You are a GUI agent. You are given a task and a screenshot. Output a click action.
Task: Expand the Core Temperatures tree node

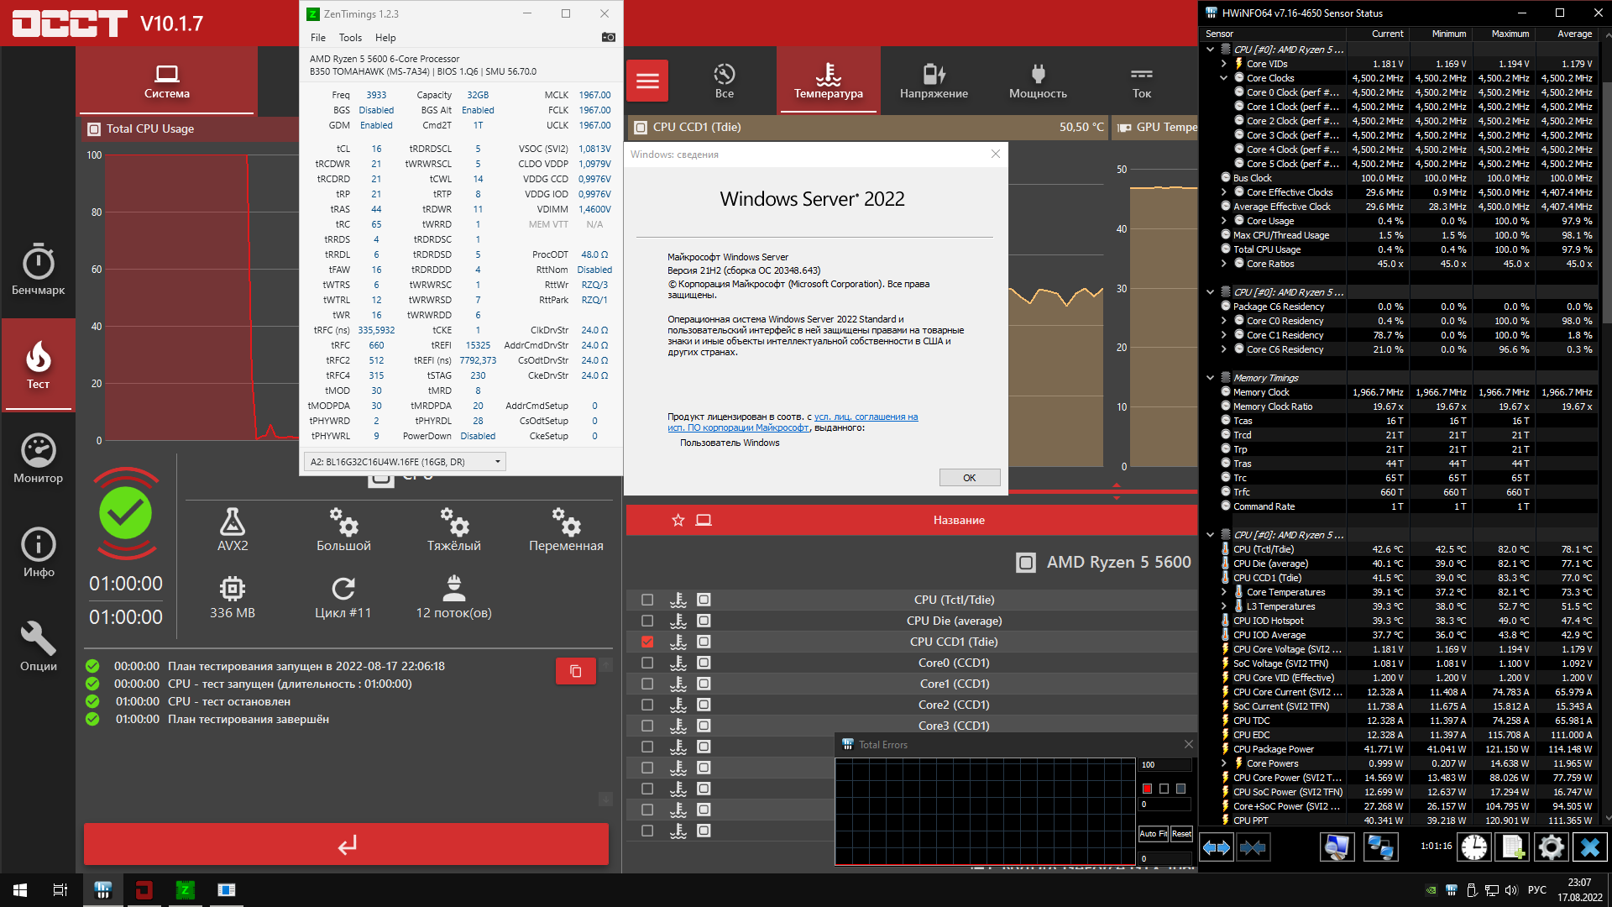(x=1223, y=592)
